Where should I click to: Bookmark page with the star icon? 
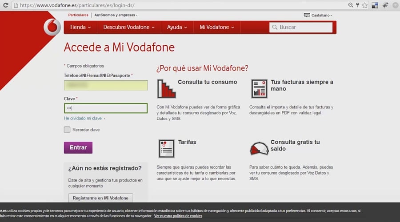365,5
